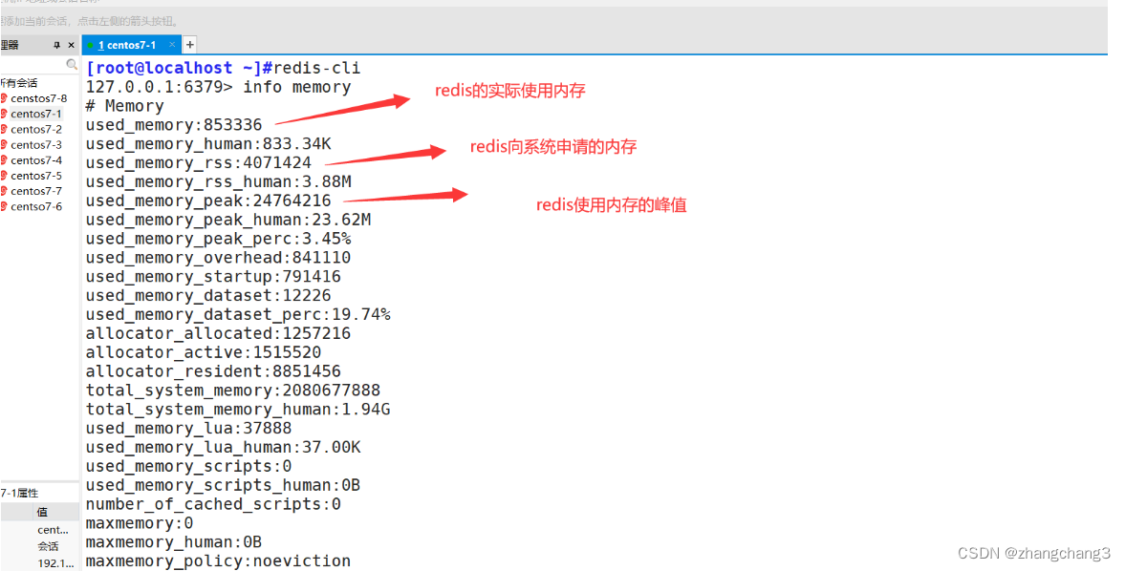Click the censtos7-8 session icon
This screenshot has height=571, width=1125.
point(4,98)
